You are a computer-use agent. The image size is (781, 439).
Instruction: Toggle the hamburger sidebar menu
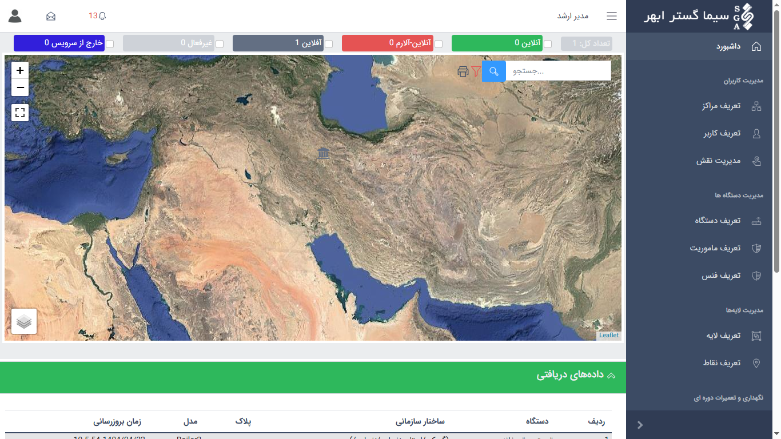pyautogui.click(x=612, y=16)
